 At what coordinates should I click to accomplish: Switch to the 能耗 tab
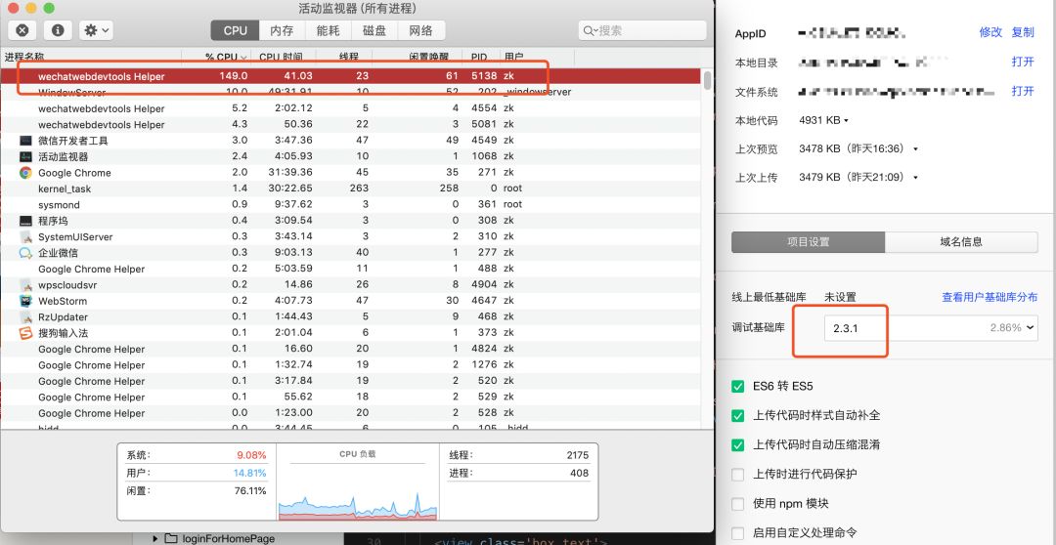[328, 30]
